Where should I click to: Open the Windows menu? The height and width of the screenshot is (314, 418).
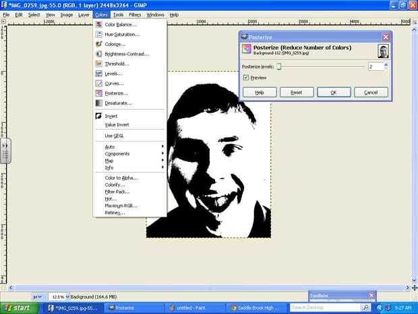[155, 15]
